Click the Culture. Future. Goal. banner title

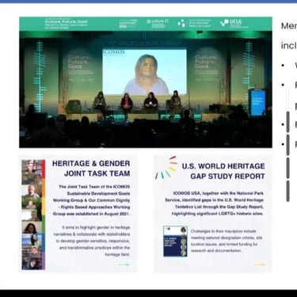click(66, 24)
